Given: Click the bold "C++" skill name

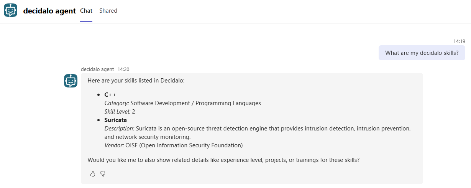Looking at the screenshot, I should click(110, 95).
